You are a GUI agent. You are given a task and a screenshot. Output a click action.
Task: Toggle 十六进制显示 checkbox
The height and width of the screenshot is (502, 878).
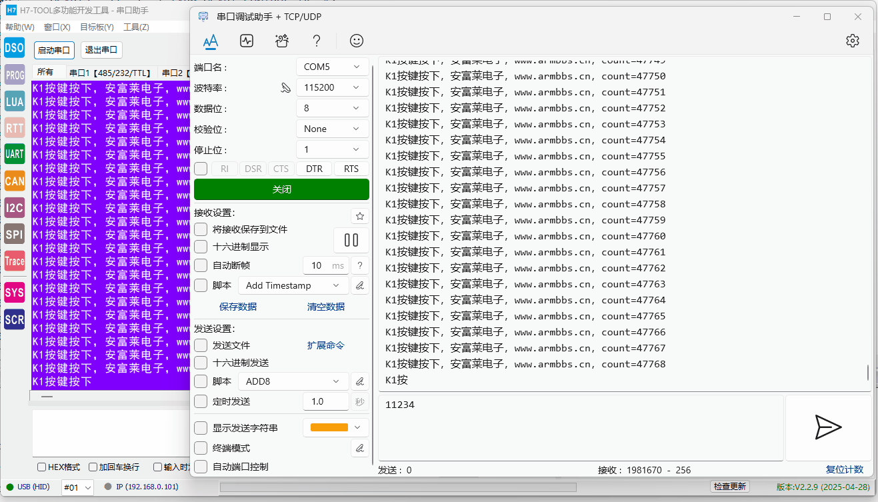pos(201,247)
